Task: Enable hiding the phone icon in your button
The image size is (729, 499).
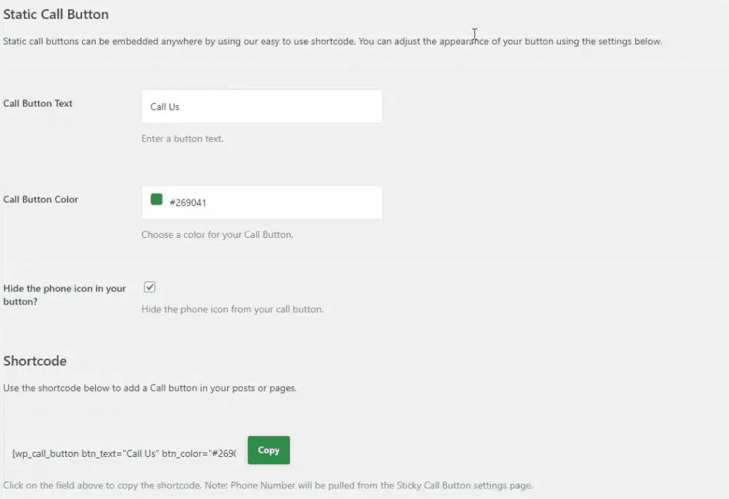Action: pos(149,286)
